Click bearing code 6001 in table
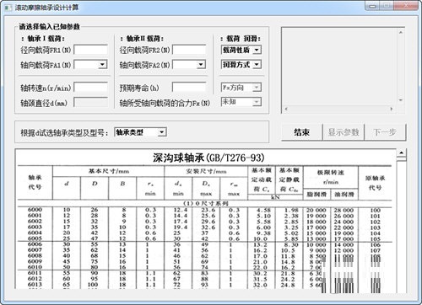422x305 pixels. pyautogui.click(x=35, y=216)
